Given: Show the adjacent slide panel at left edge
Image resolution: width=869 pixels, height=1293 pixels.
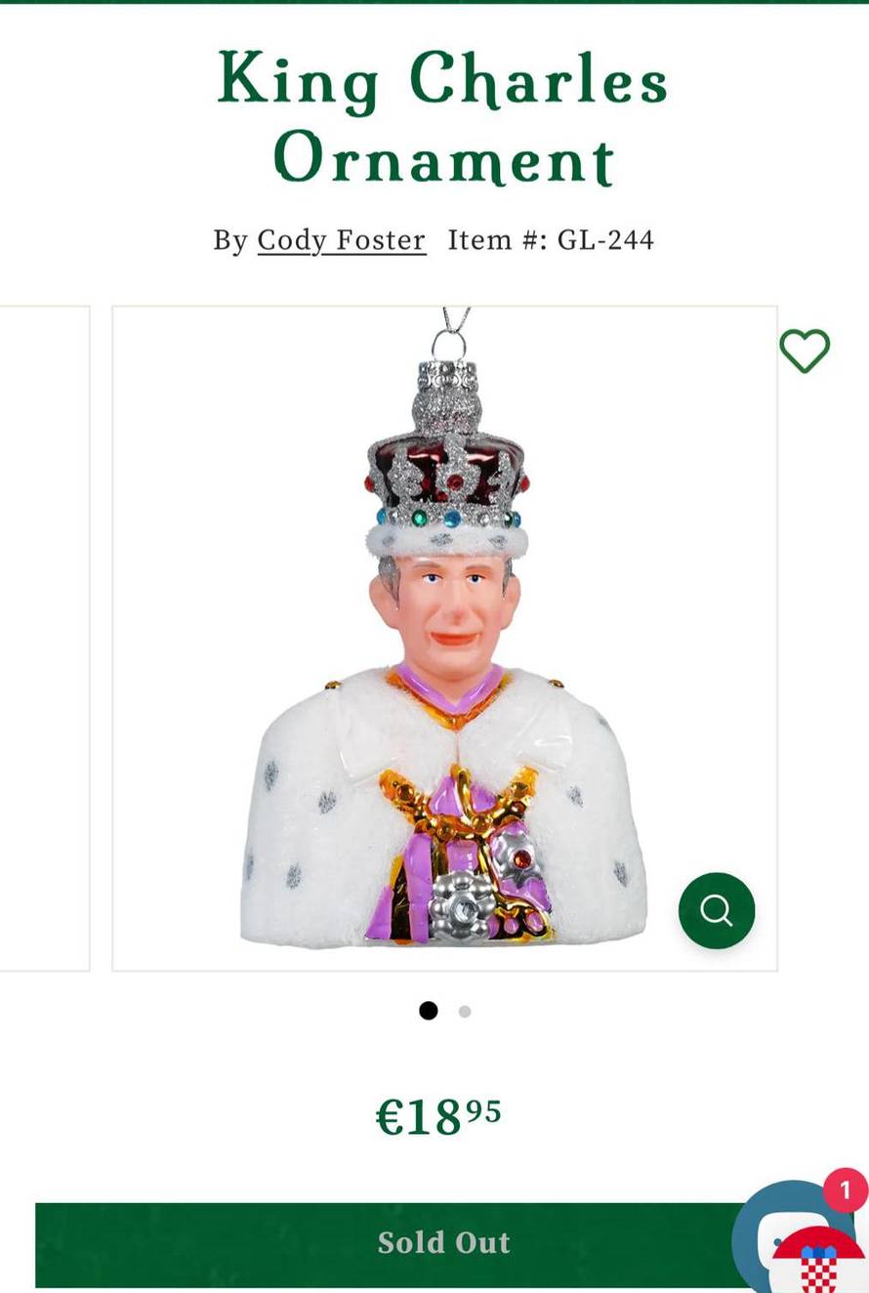Looking at the screenshot, I should (x=45, y=639).
